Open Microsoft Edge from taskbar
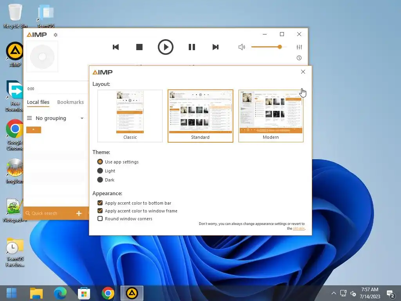Viewport: 401px width, 301px height. click(60, 293)
